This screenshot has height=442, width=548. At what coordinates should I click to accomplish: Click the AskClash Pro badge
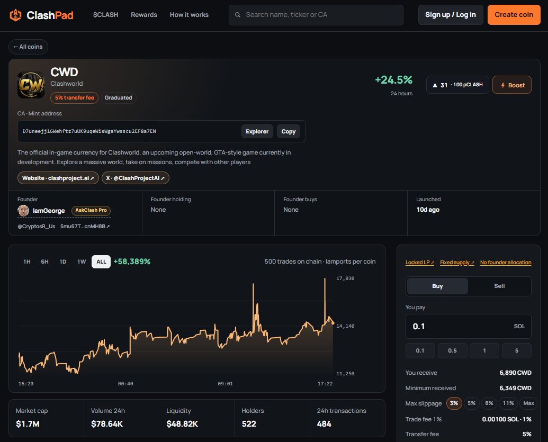pyautogui.click(x=91, y=210)
